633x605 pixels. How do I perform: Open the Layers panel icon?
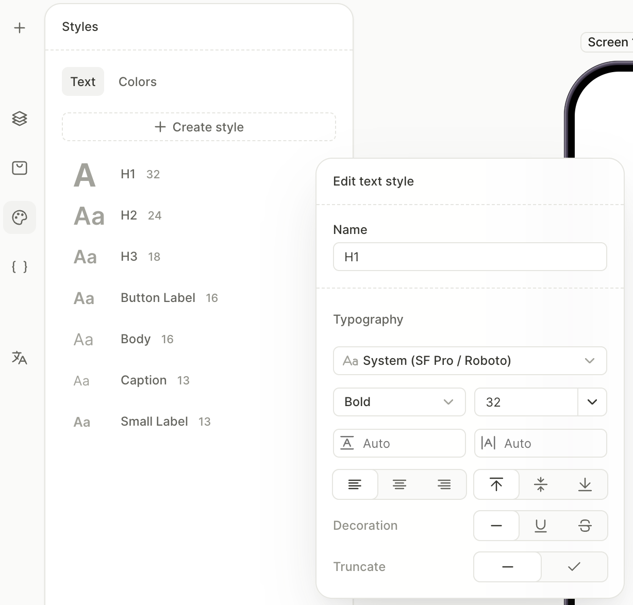coord(20,119)
